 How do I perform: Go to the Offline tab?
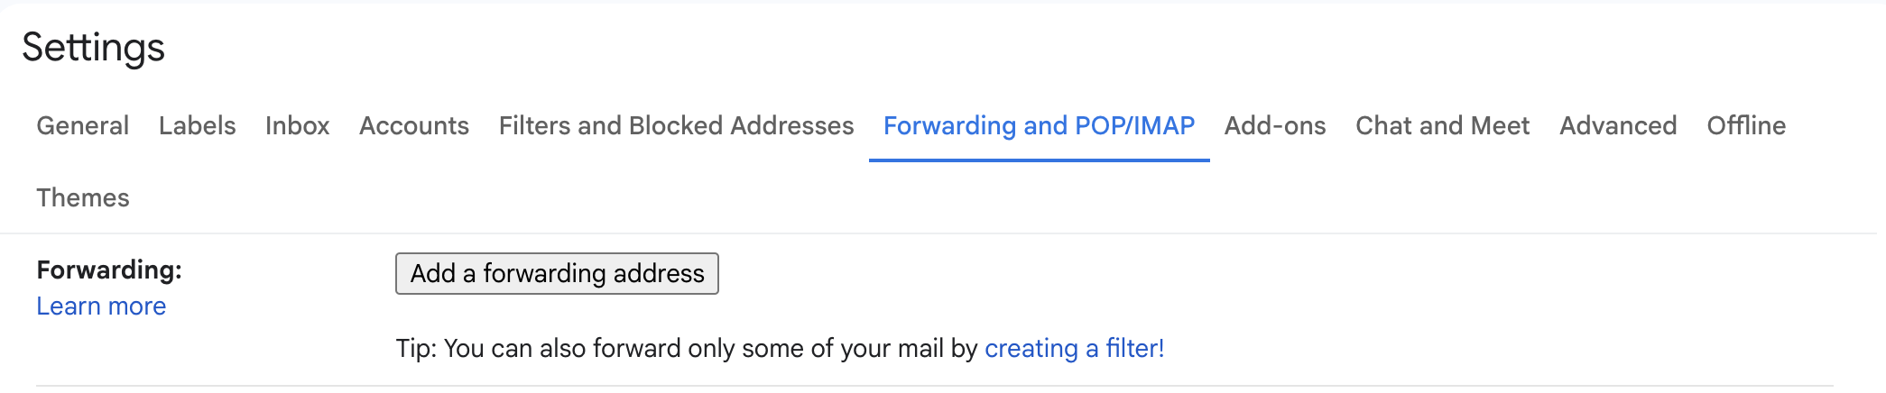(1746, 125)
